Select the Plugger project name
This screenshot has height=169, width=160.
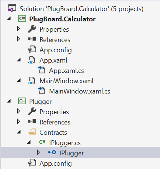[x=41, y=102]
